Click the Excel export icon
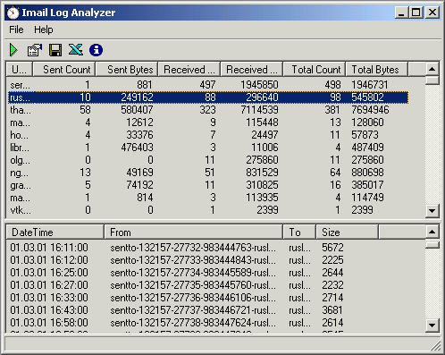This screenshot has width=445, height=355. coord(76,50)
